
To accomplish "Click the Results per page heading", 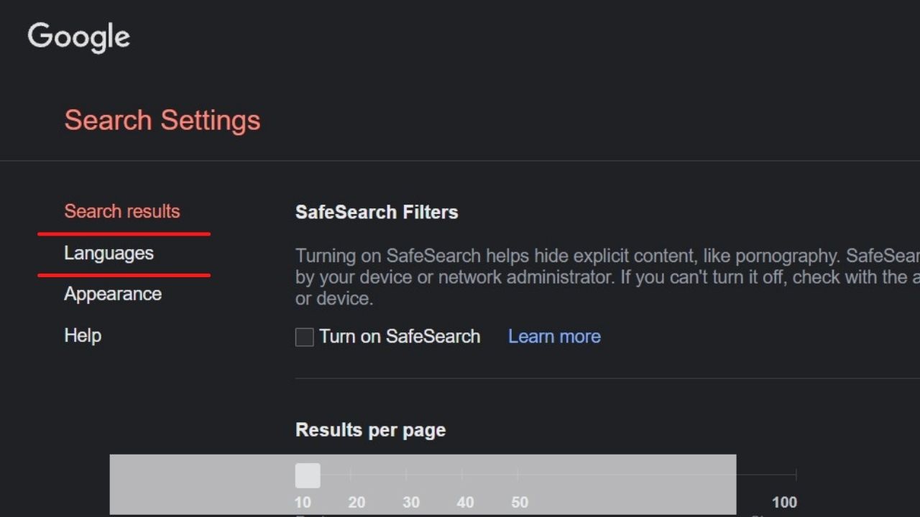I will point(371,430).
